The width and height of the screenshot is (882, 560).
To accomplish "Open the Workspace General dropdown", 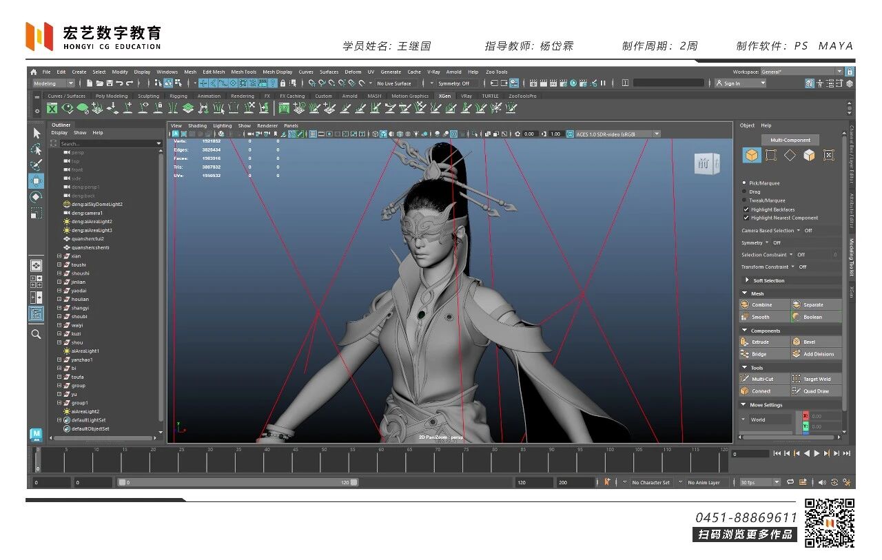I will [801, 72].
